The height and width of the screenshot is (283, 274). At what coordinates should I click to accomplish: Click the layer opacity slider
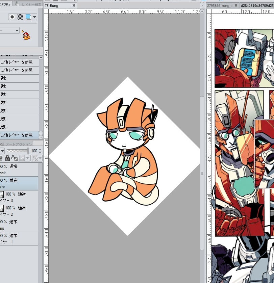click(17, 151)
